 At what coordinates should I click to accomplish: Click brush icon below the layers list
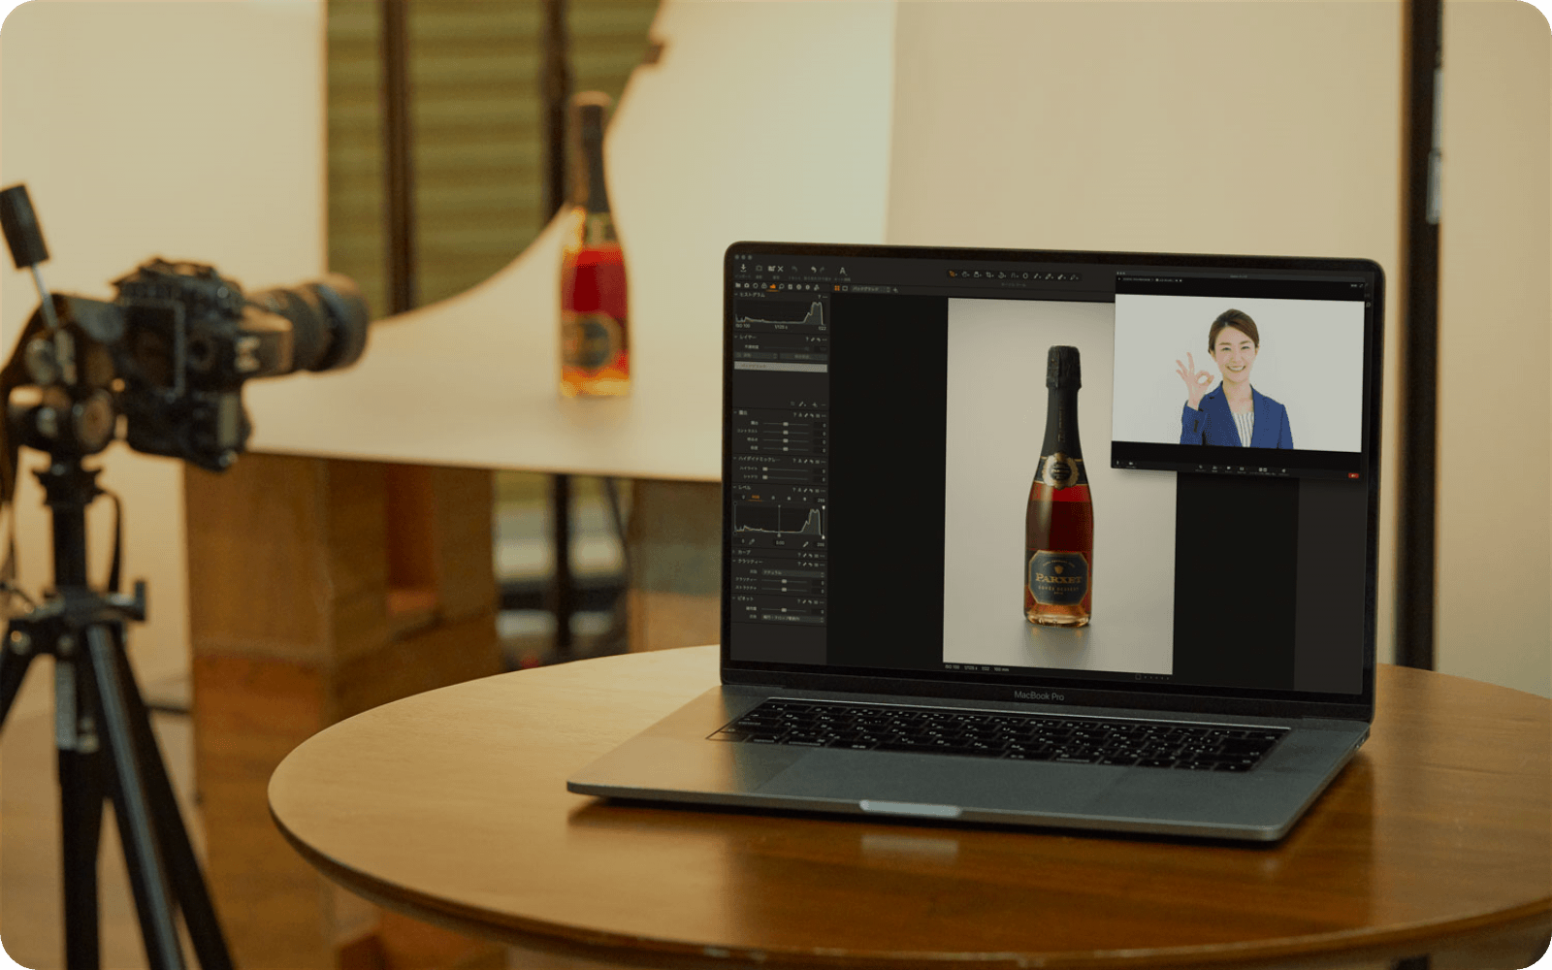tap(801, 404)
